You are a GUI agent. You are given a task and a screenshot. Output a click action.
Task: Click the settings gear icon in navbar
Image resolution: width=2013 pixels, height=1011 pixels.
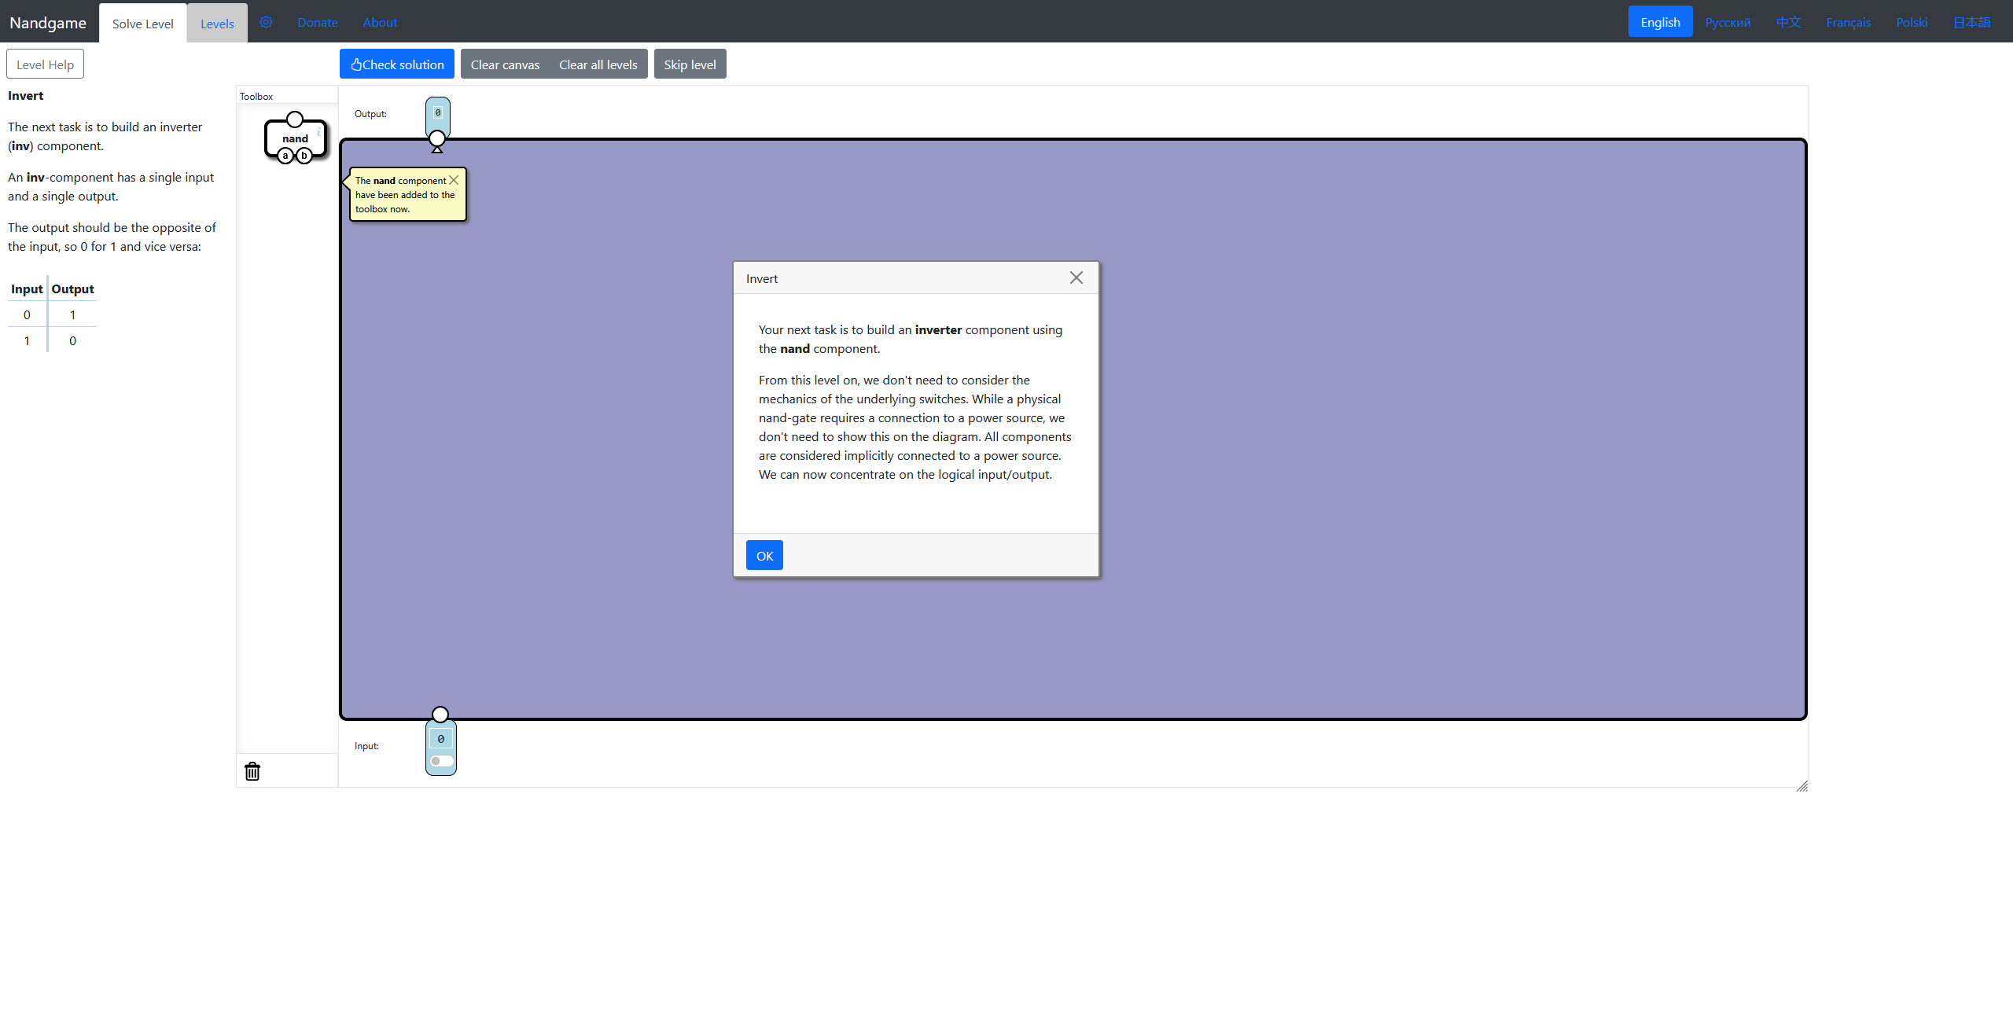click(x=266, y=22)
